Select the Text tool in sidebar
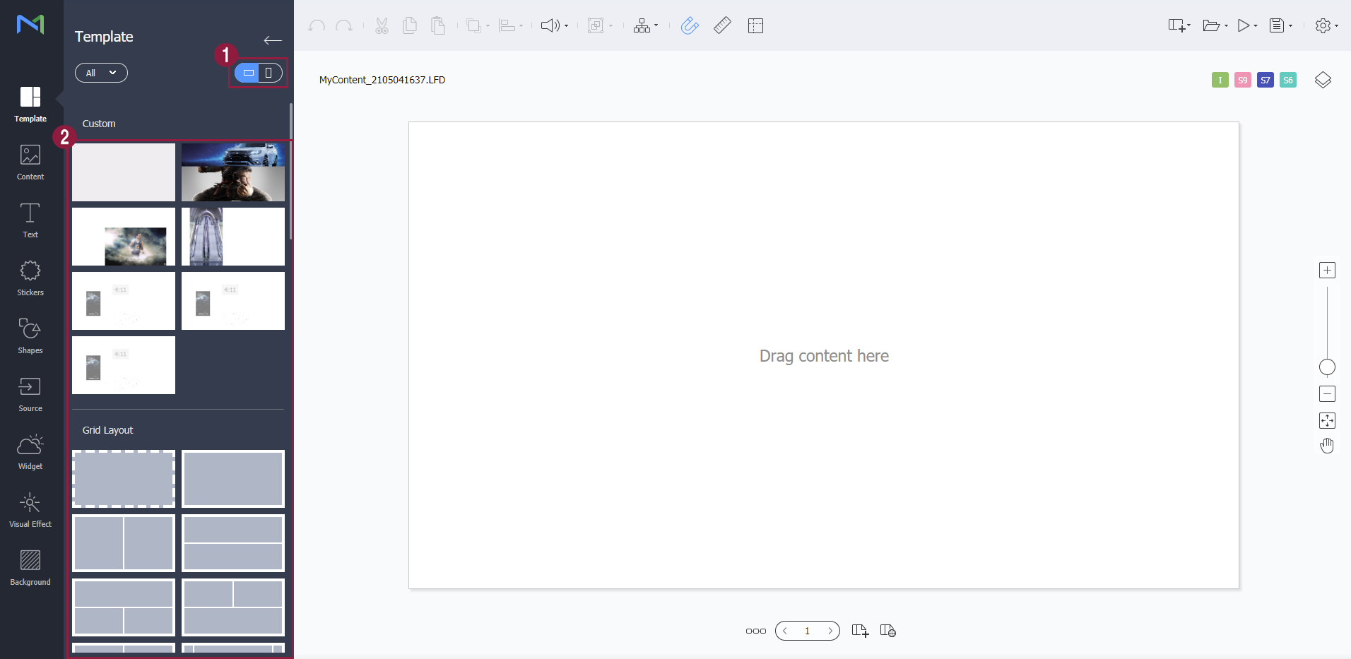 [30, 220]
